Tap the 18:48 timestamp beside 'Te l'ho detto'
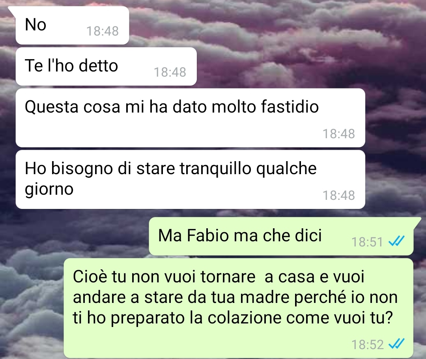The image size is (426, 359). [170, 72]
